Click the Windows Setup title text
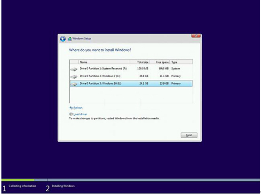The image size is (261, 194). point(81,39)
